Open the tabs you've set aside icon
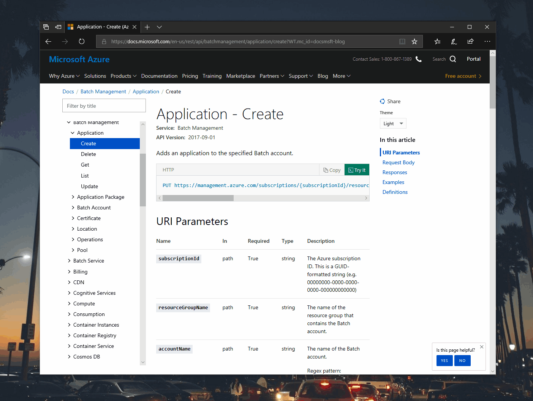Viewport: 533px width, 401px height. click(x=46, y=27)
